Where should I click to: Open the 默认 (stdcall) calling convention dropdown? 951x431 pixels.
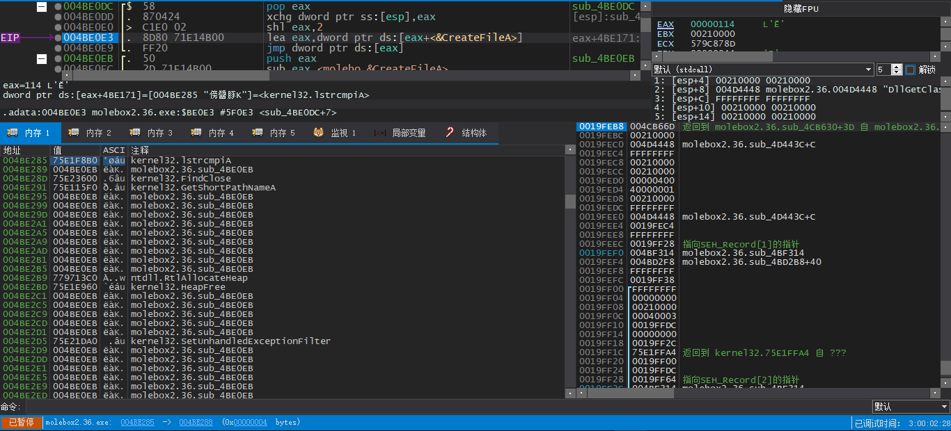(x=762, y=70)
